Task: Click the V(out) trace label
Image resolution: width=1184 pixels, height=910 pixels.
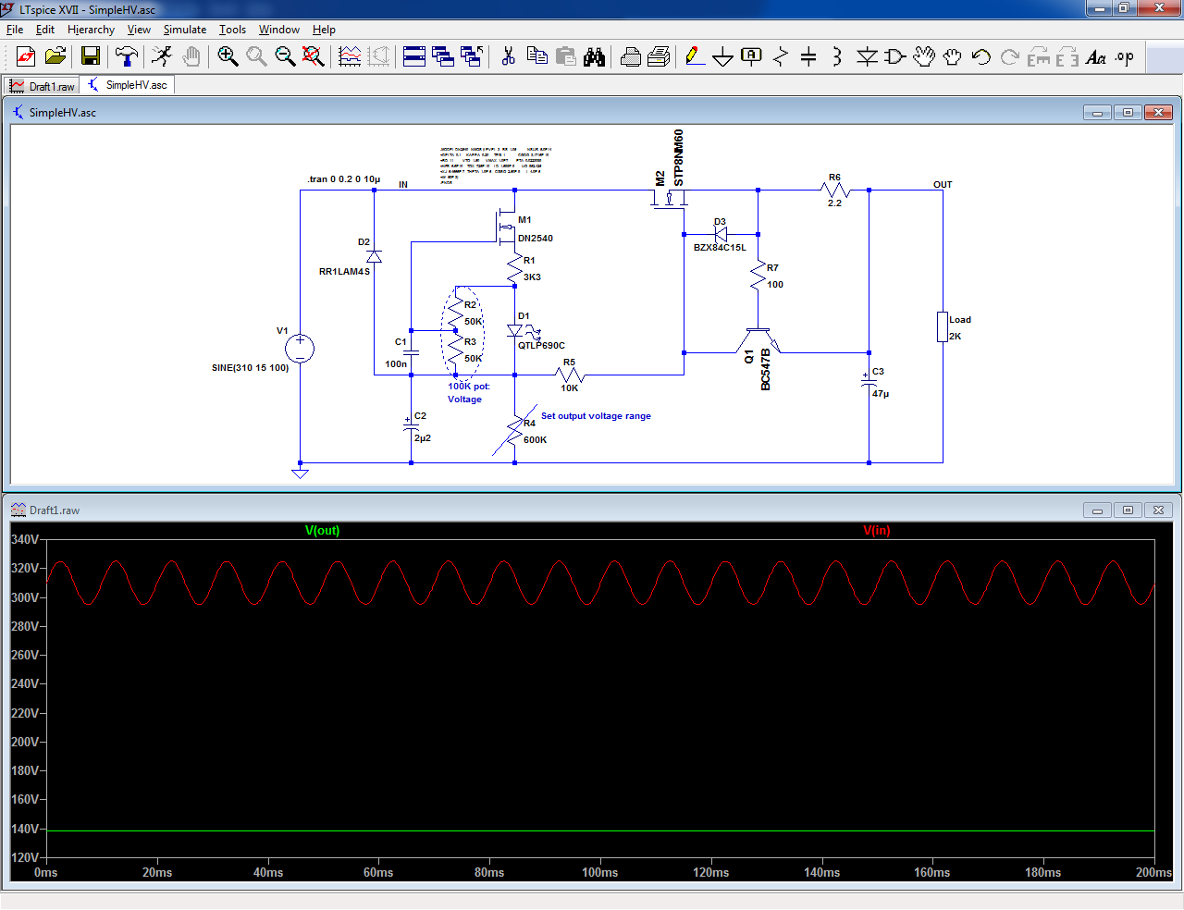Action: (323, 531)
